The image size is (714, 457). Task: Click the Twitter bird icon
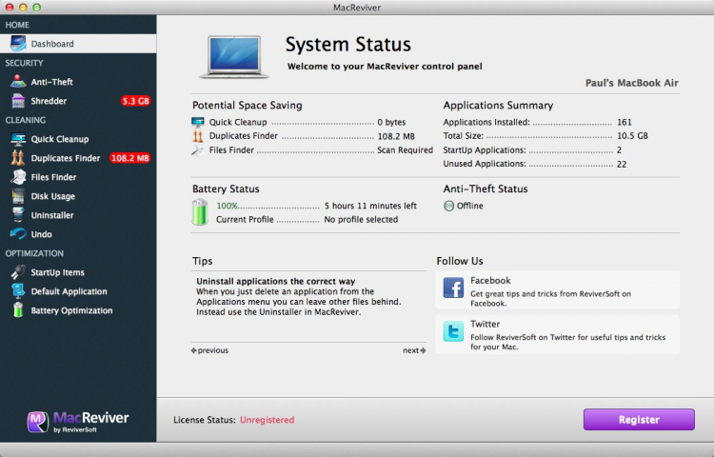click(453, 331)
